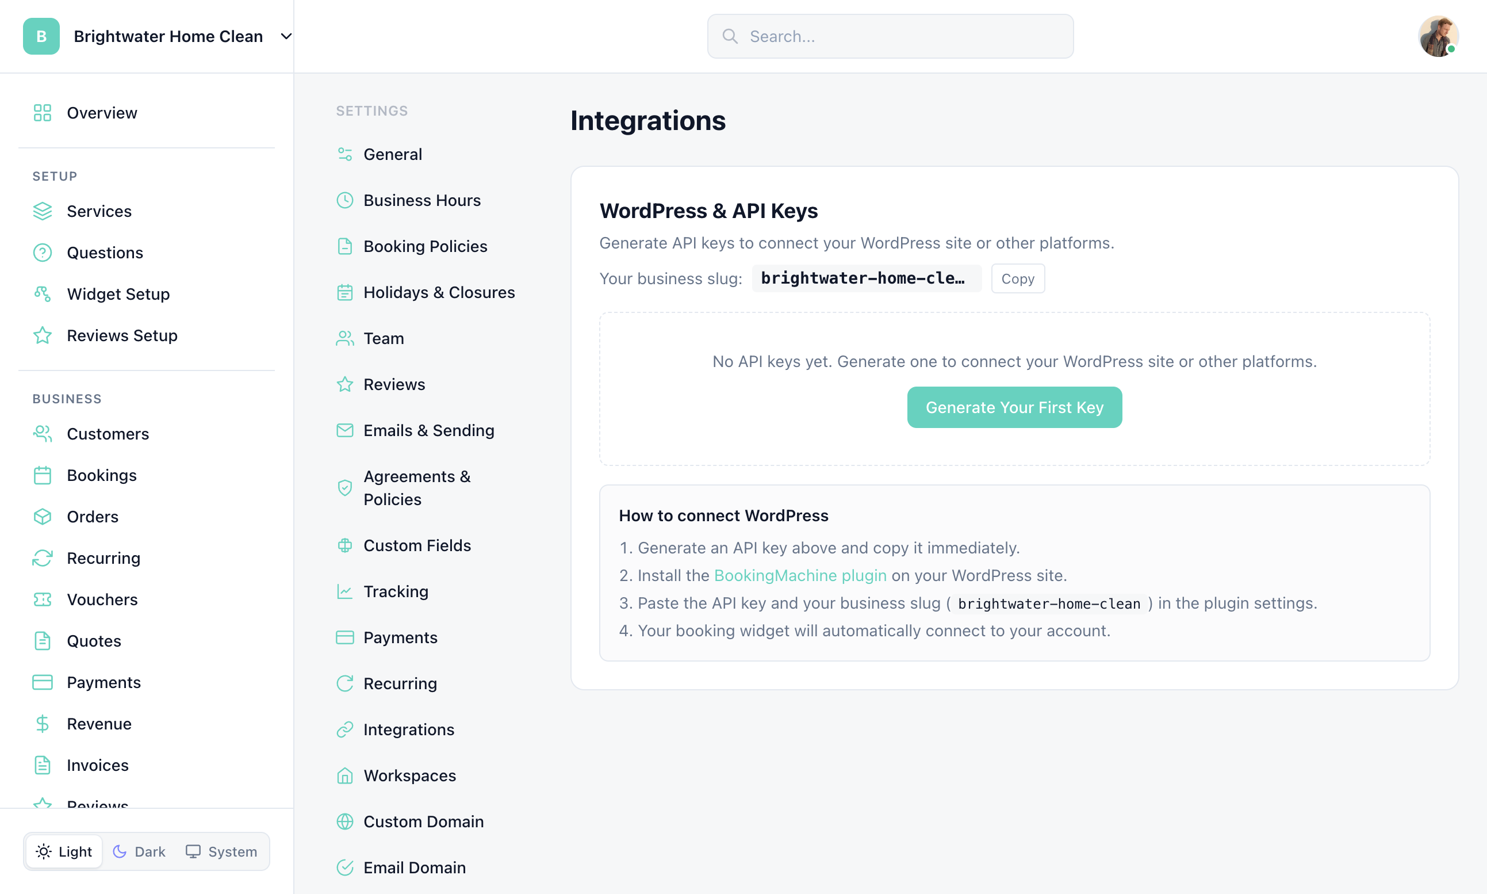Switch theme to System mode
Image resolution: width=1487 pixels, height=894 pixels.
pos(221,851)
